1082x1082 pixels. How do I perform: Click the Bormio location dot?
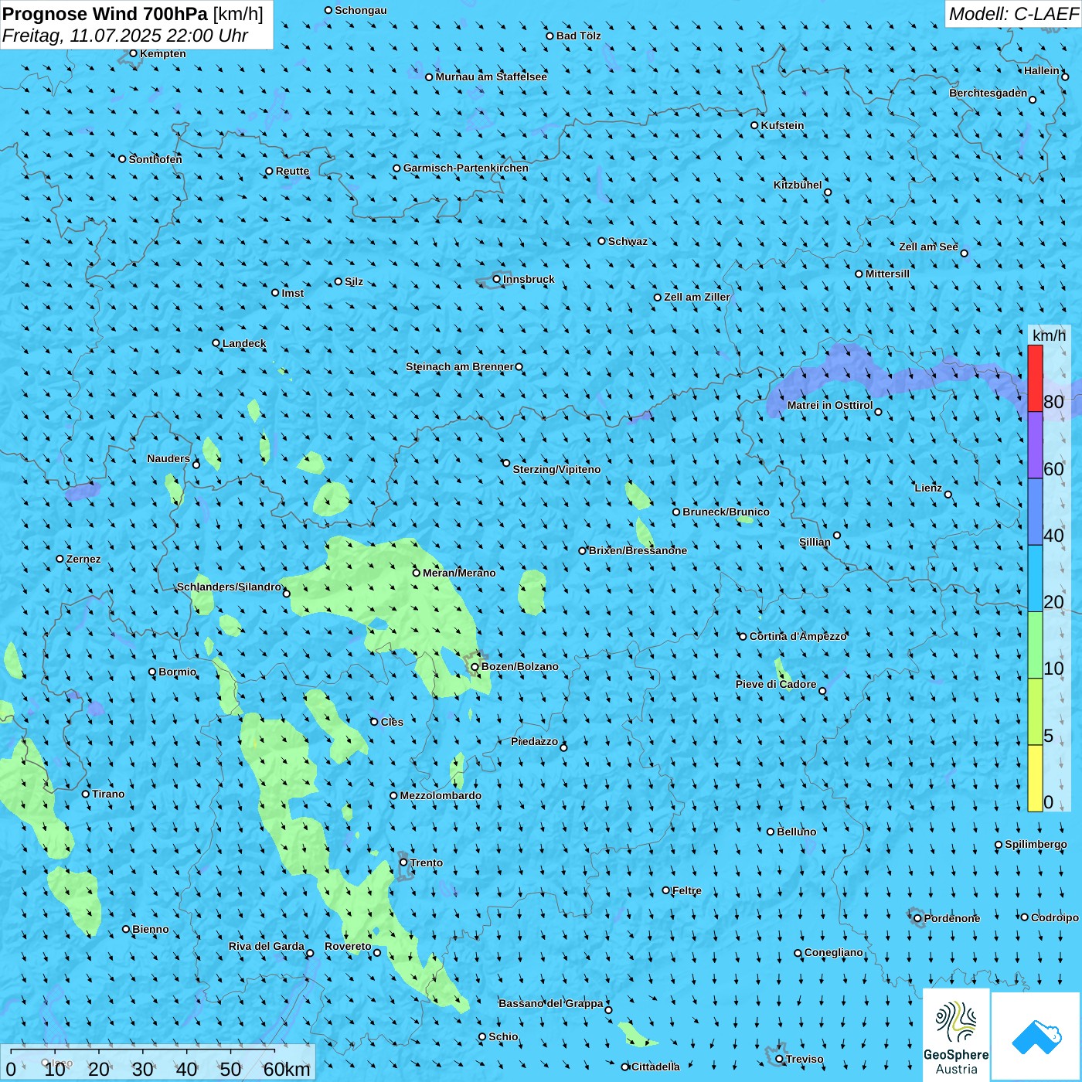152,672
